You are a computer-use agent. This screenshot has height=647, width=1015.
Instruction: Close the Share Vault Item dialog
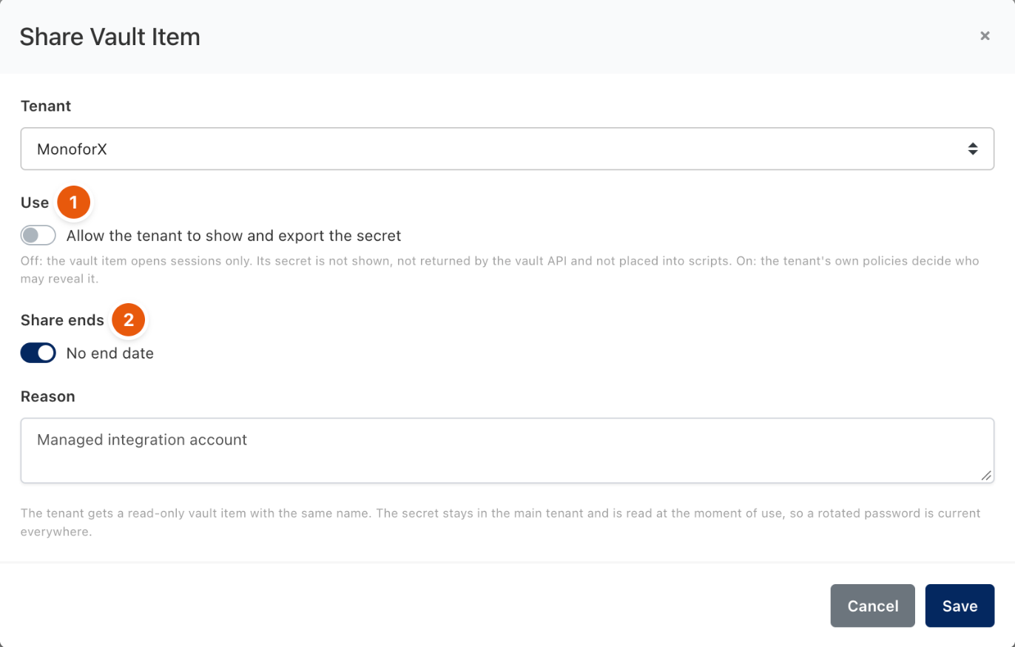(985, 35)
